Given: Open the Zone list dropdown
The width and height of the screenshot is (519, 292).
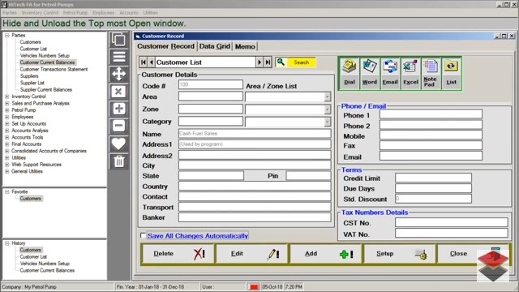Looking at the screenshot, I should coord(327,109).
